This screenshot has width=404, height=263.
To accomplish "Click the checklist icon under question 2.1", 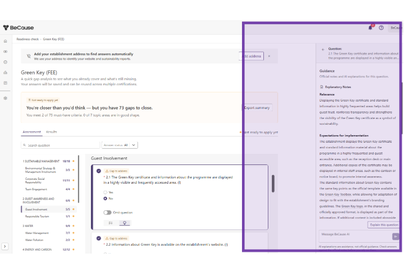I will [x=110, y=223].
